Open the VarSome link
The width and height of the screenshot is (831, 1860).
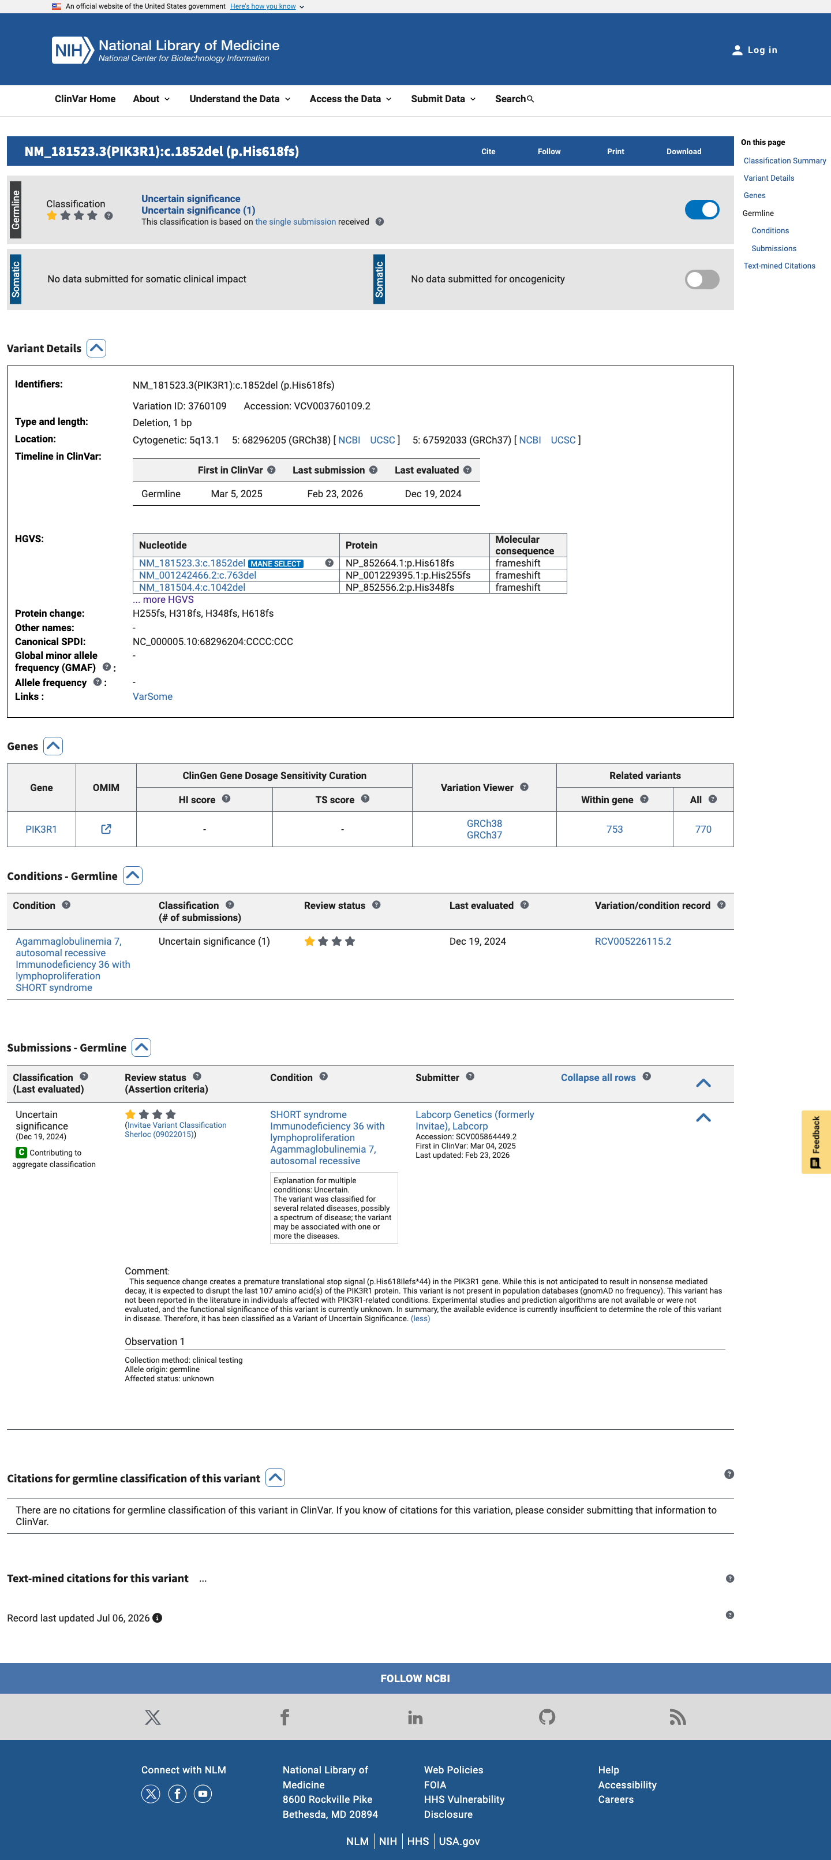coord(152,697)
